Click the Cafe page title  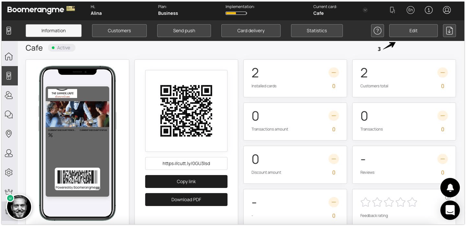coord(34,48)
